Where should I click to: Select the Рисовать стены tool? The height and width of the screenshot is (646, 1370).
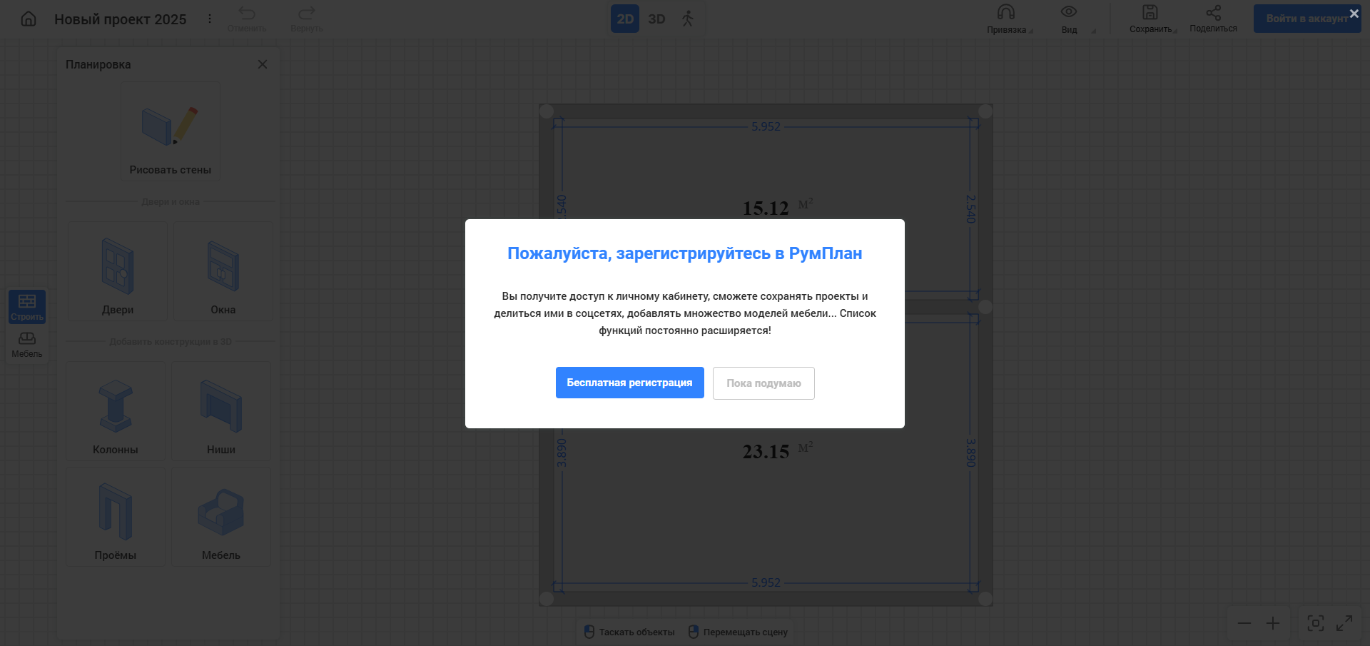[x=171, y=131]
